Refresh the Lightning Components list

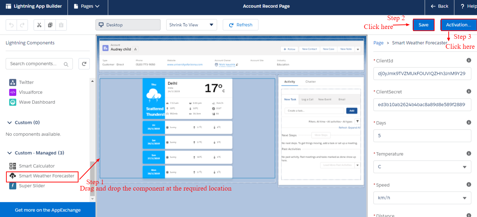84,64
